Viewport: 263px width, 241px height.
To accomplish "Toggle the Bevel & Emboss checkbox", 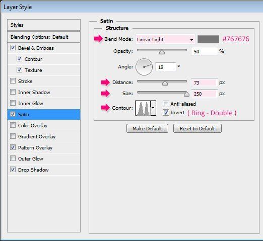I will pos(13,48).
